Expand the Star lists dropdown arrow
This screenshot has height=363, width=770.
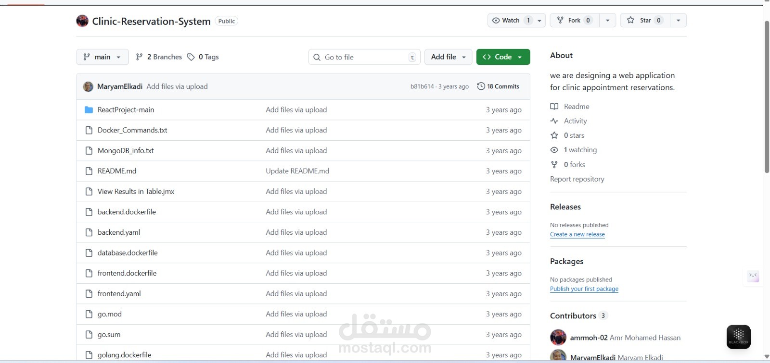click(678, 20)
